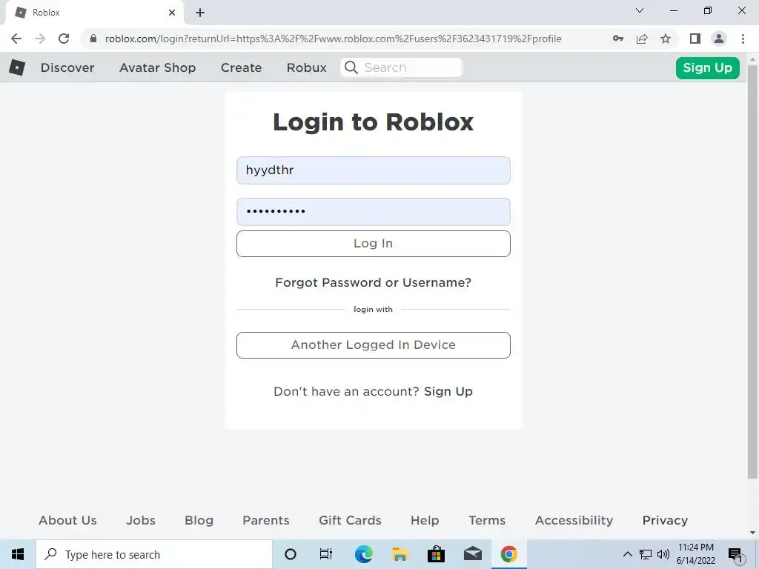Open the saved passwords key icon

click(x=618, y=39)
